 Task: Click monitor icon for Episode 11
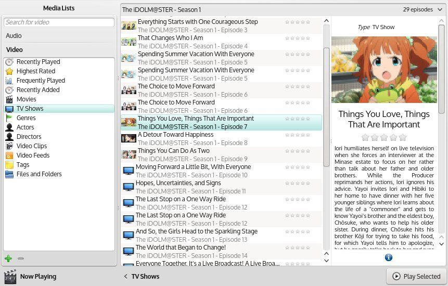tap(129, 187)
